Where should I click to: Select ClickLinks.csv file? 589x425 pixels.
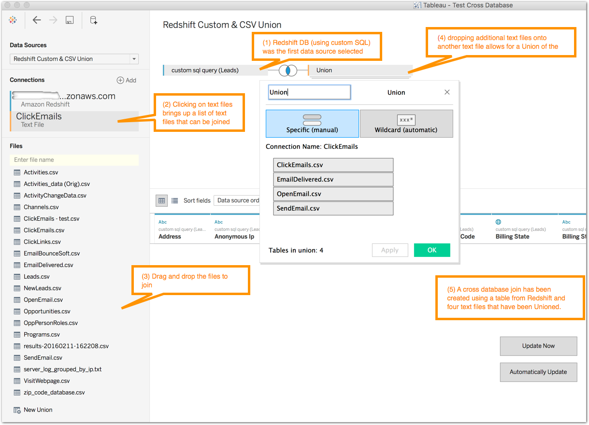click(x=43, y=242)
